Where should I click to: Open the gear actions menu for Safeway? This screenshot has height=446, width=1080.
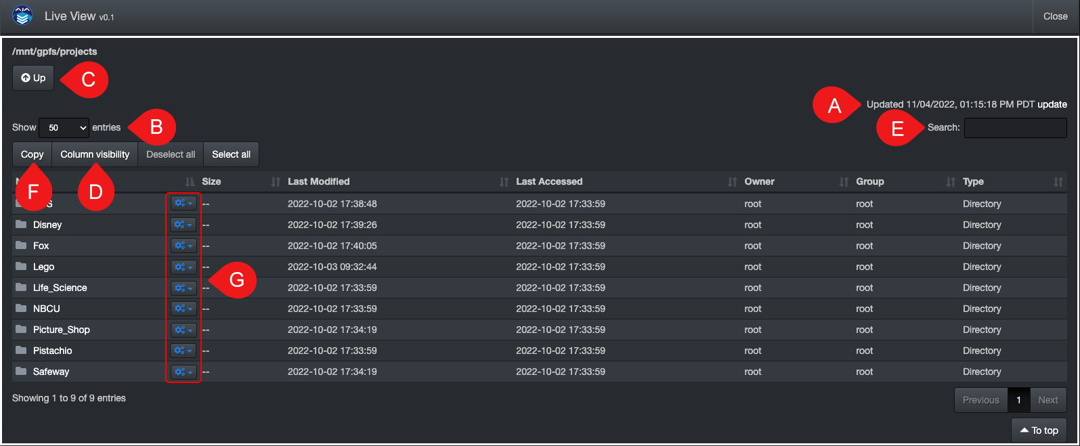183,372
